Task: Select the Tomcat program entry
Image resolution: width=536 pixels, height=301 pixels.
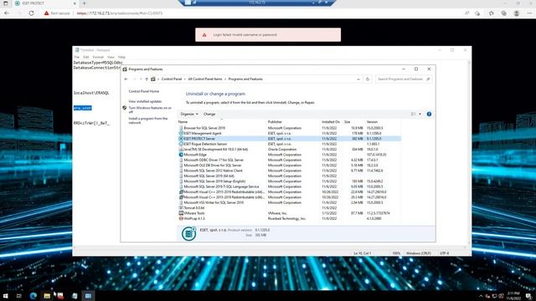Action: [289, 208]
